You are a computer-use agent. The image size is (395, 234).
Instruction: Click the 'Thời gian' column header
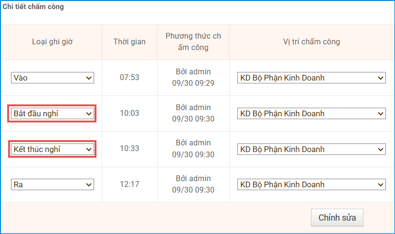129,42
